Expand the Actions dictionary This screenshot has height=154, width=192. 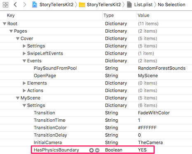tap(24, 90)
